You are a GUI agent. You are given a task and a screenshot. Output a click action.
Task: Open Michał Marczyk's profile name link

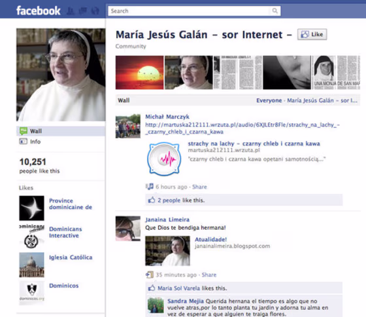click(167, 117)
